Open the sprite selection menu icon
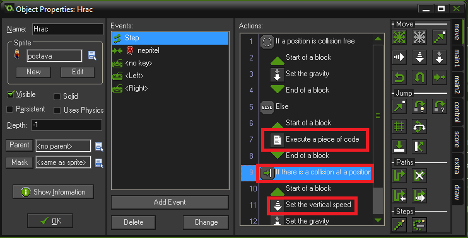The width and height of the screenshot is (468, 238). coord(92,55)
